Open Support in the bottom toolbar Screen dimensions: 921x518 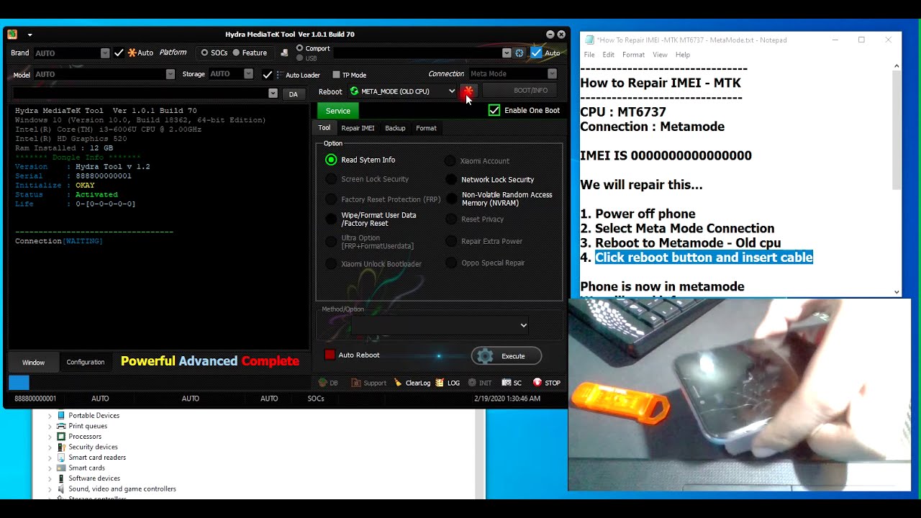(369, 383)
